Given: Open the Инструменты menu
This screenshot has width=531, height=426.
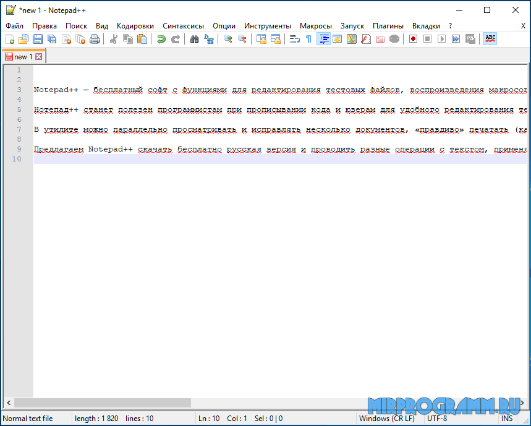Looking at the screenshot, I should [x=268, y=26].
